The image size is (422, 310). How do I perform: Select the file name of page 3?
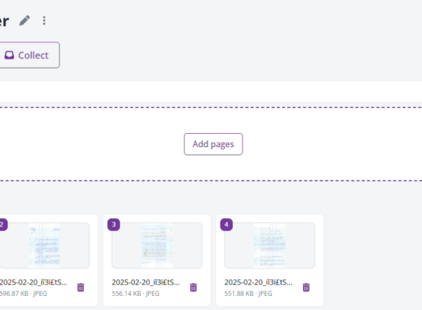tap(146, 282)
